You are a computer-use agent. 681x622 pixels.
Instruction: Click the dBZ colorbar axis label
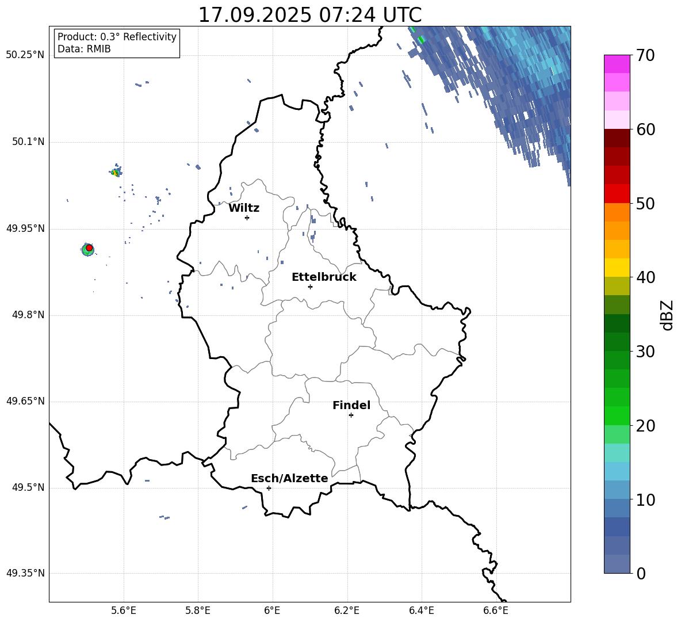pos(667,315)
